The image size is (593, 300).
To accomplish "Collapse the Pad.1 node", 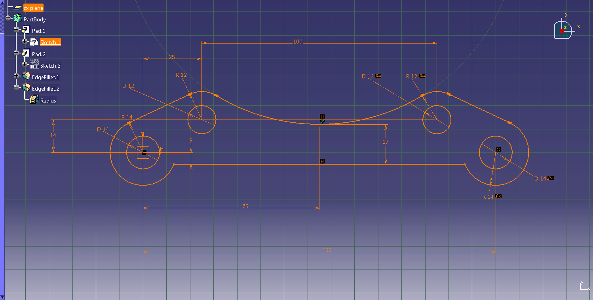I will click(17, 30).
